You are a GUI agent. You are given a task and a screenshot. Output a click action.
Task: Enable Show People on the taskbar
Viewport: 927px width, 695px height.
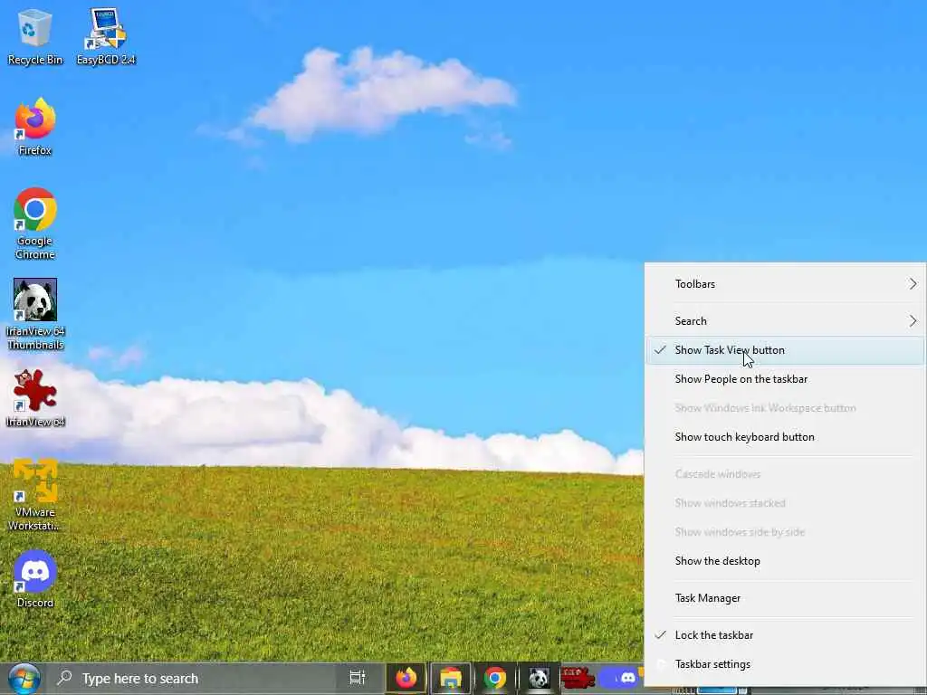pyautogui.click(x=785, y=379)
